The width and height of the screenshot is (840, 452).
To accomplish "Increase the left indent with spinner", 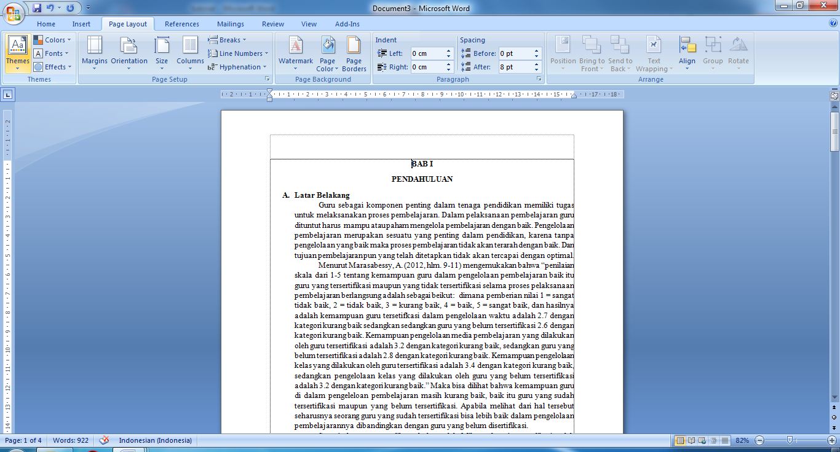I will pos(449,51).
